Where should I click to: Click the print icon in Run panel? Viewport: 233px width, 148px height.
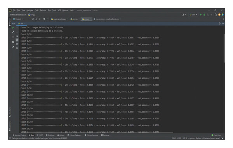click(x=17, y=44)
